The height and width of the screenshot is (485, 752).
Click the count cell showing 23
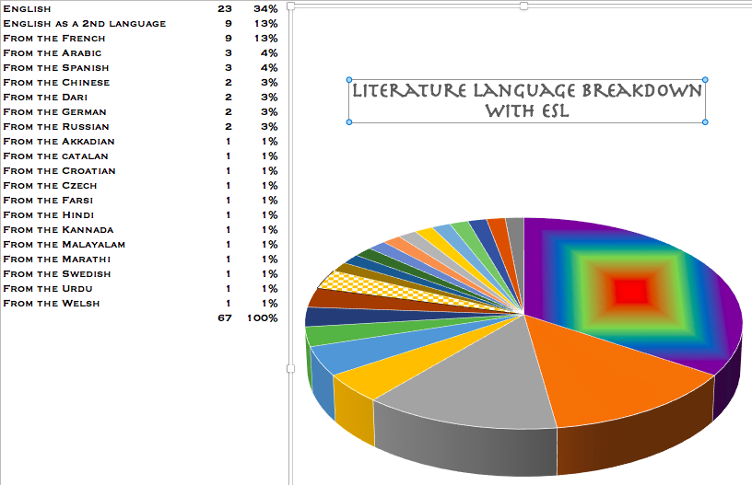pos(225,8)
